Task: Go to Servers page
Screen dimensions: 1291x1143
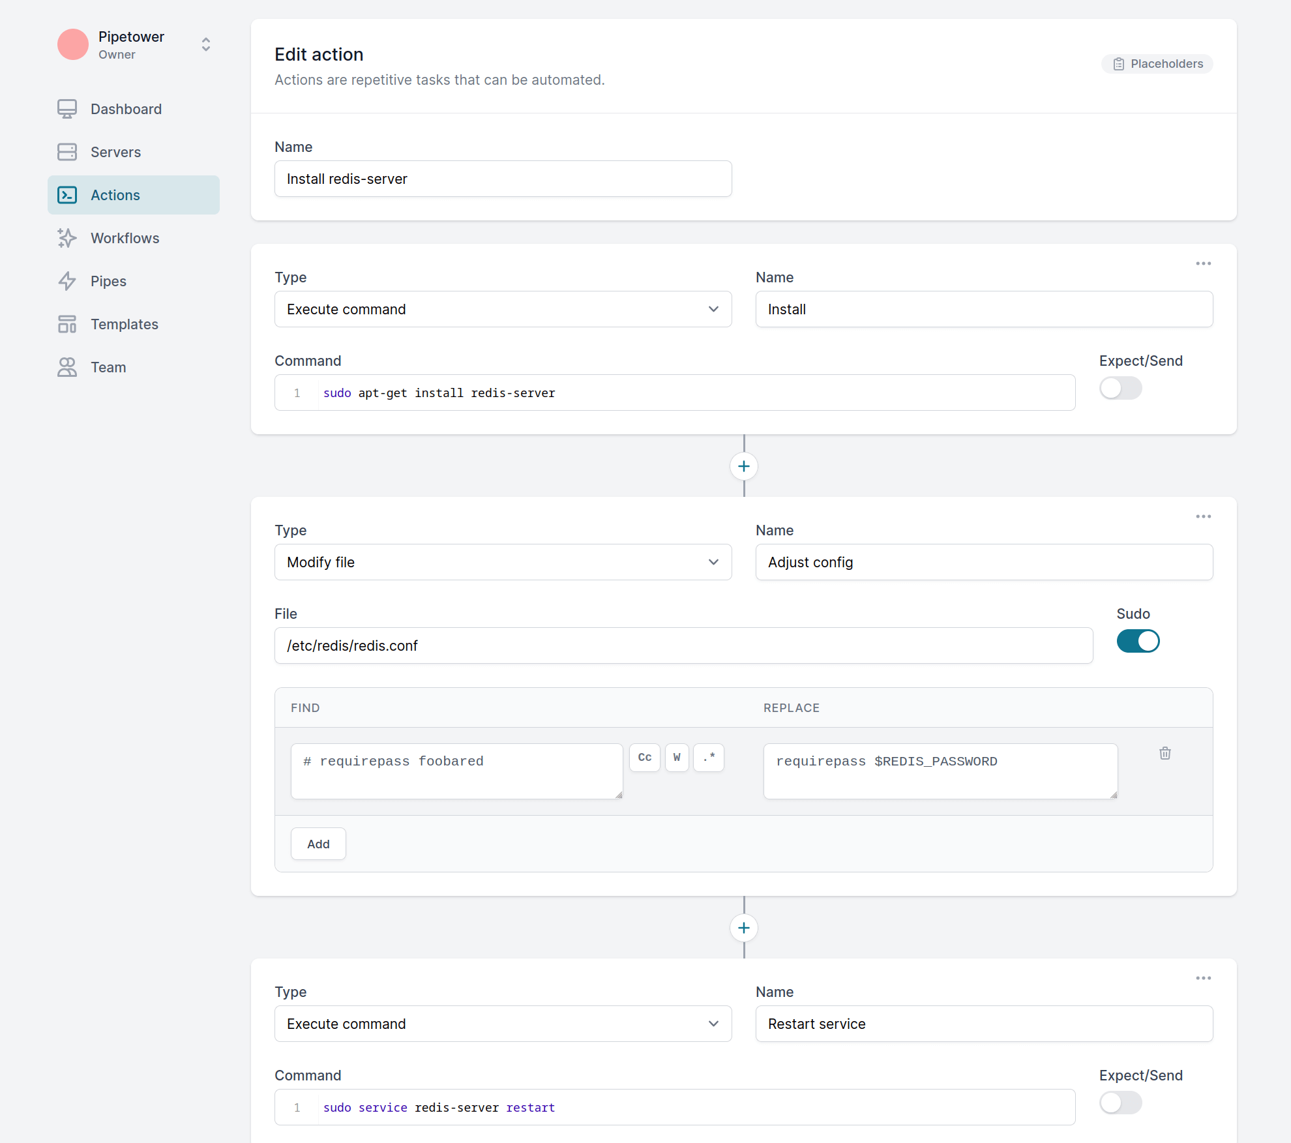Action: click(x=134, y=152)
